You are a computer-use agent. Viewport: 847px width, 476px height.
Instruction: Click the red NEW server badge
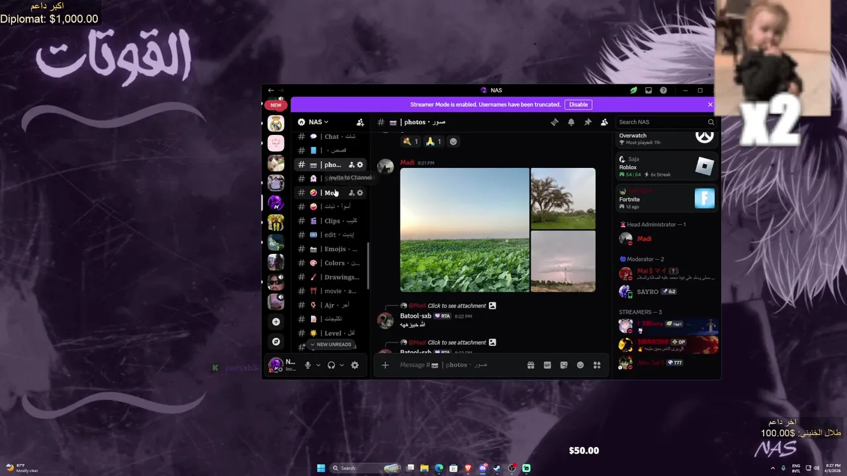[x=276, y=105]
